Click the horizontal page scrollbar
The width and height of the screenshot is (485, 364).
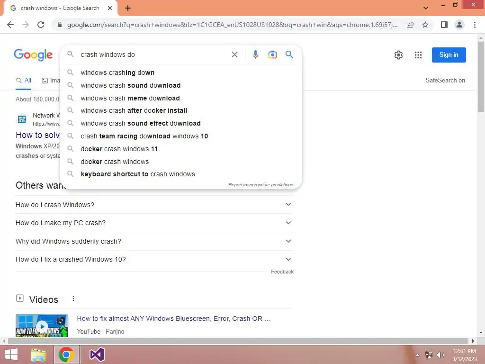pos(238,341)
